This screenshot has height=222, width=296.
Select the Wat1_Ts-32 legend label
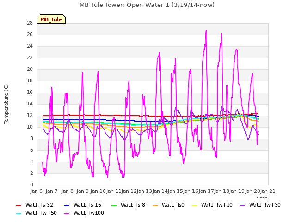click(39, 205)
